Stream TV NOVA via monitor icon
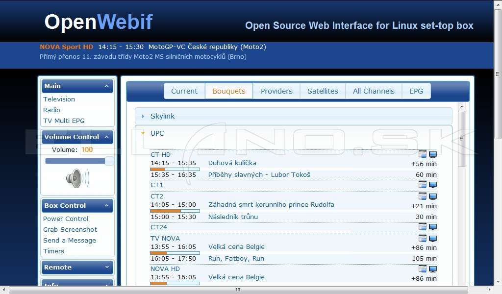This screenshot has width=502, height=294. click(432, 239)
